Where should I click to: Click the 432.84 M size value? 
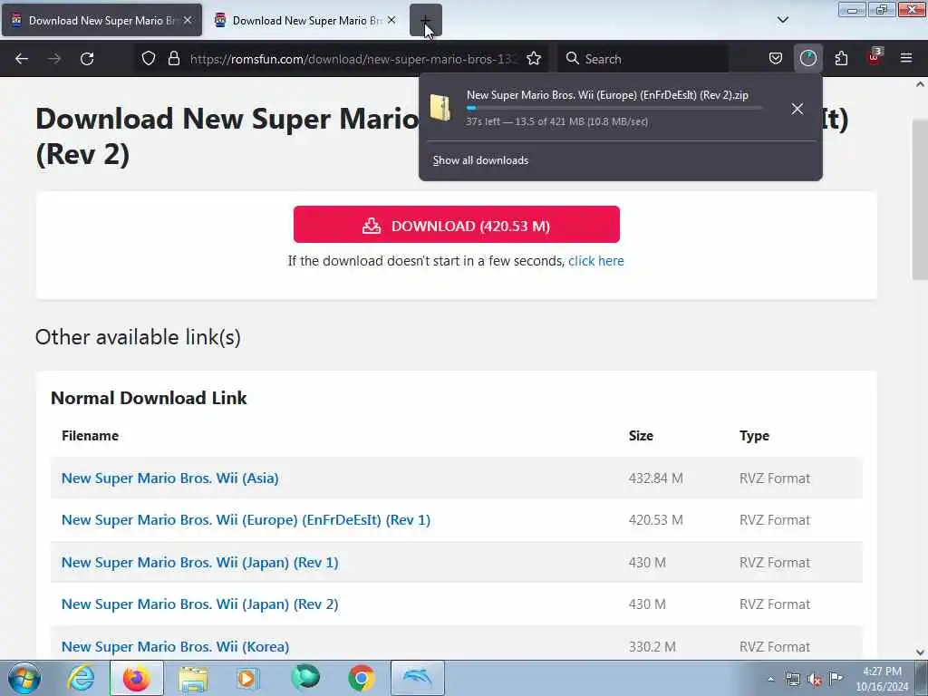click(656, 478)
